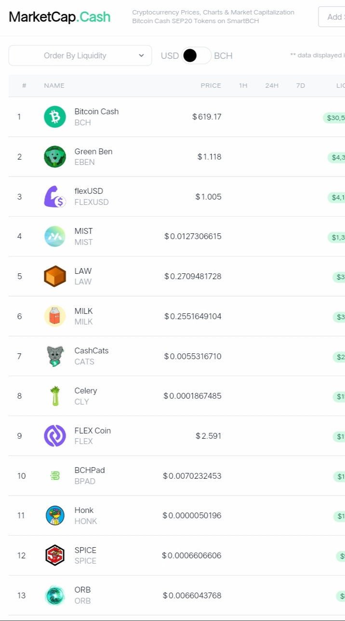The image size is (345, 621).
Task: Click the MIST token icon
Action: (55, 237)
